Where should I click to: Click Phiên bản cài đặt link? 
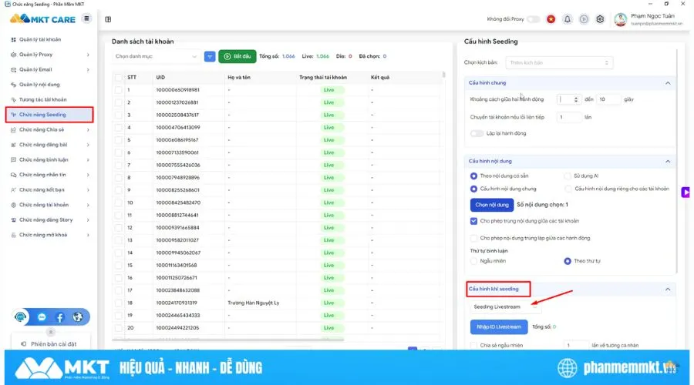(53, 344)
